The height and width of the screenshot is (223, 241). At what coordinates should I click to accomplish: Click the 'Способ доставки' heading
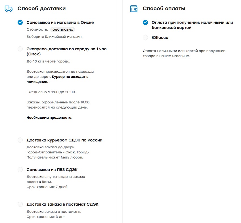pyautogui.click(x=42, y=9)
